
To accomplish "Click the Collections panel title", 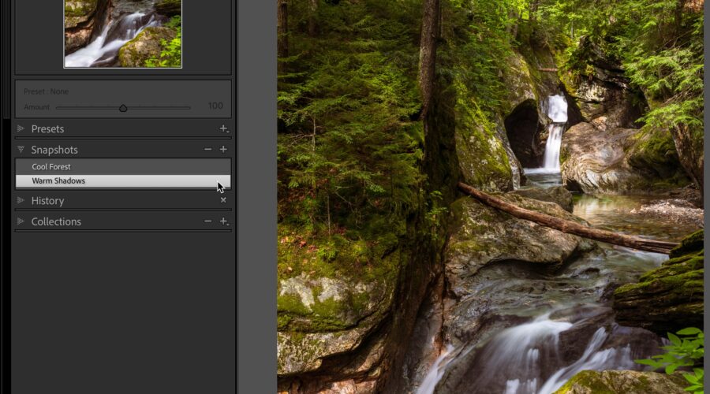I will tap(56, 221).
